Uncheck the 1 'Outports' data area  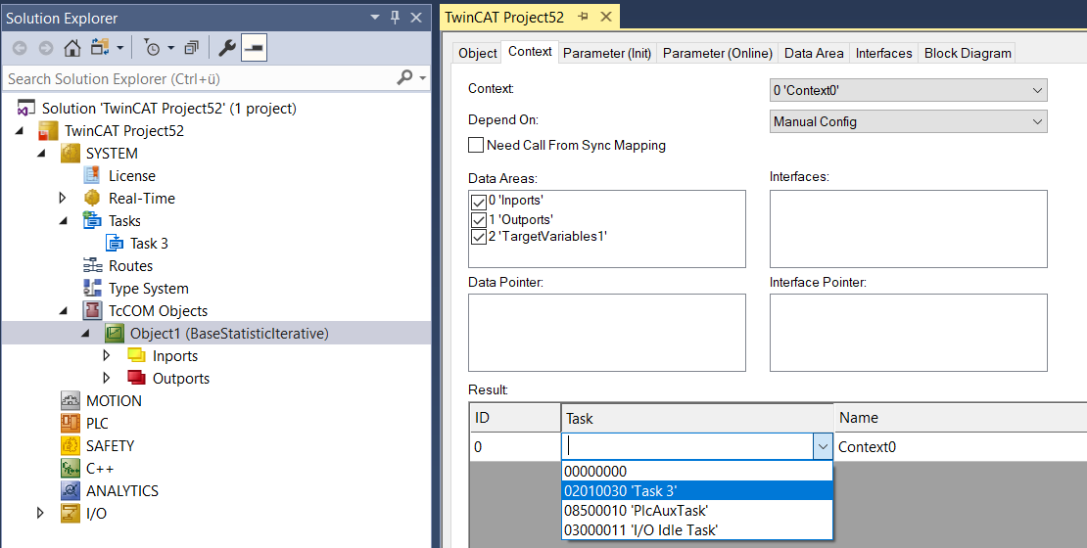[x=478, y=219]
